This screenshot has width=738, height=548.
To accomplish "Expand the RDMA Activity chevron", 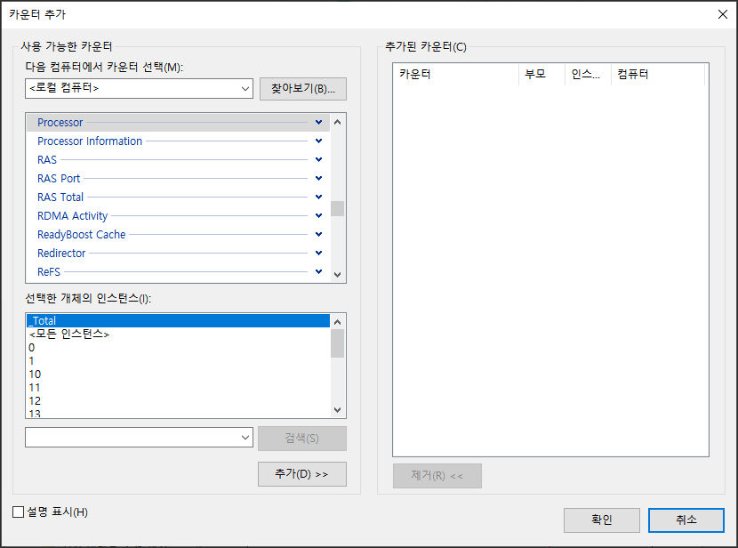I will pyautogui.click(x=318, y=215).
